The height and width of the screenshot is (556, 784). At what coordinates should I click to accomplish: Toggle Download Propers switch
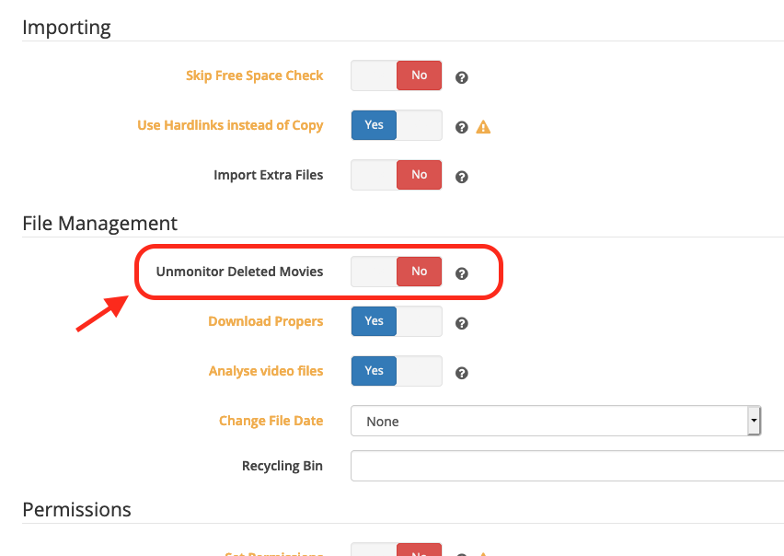pos(397,321)
